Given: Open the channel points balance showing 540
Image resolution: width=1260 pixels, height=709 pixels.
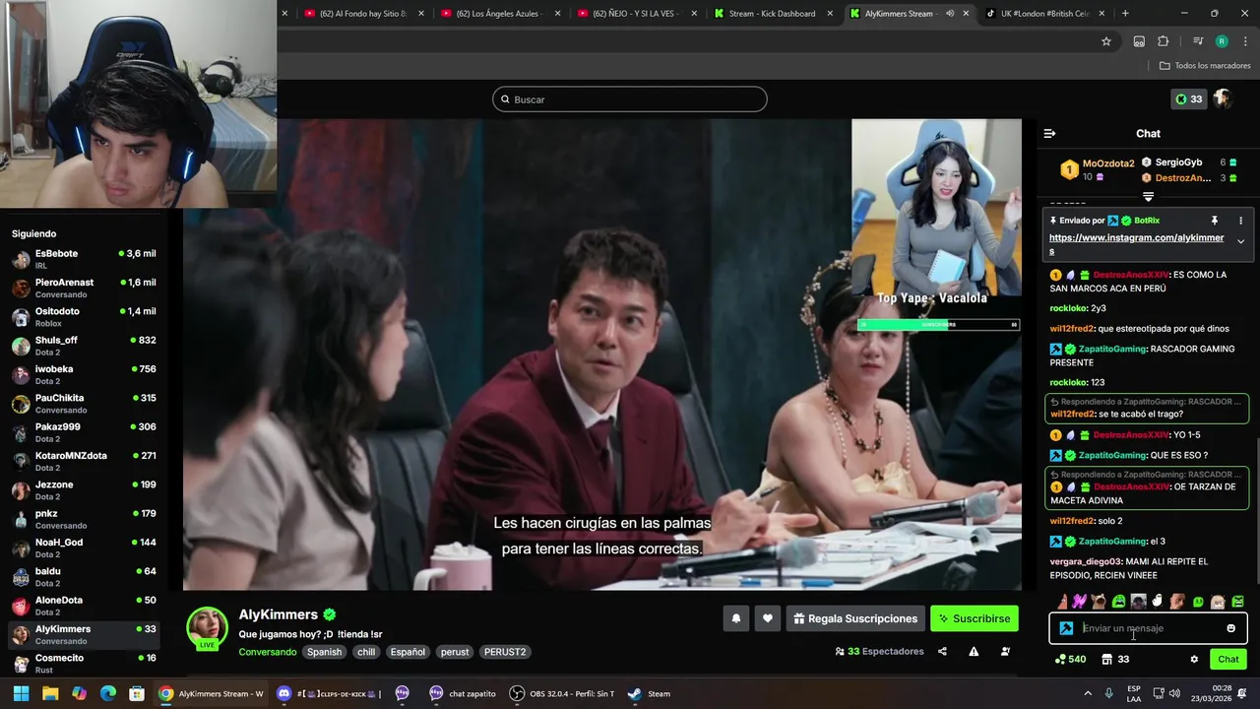Looking at the screenshot, I should pyautogui.click(x=1070, y=659).
